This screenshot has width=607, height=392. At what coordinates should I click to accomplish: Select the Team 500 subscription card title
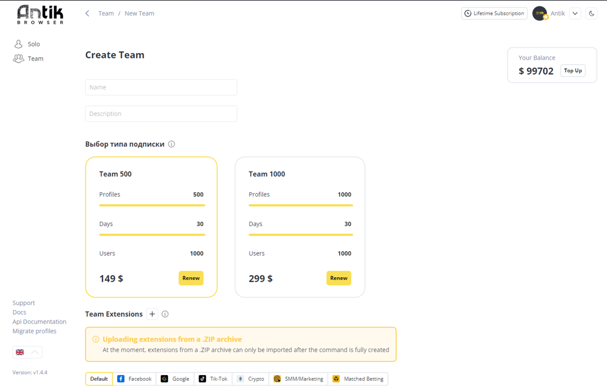pyautogui.click(x=115, y=174)
